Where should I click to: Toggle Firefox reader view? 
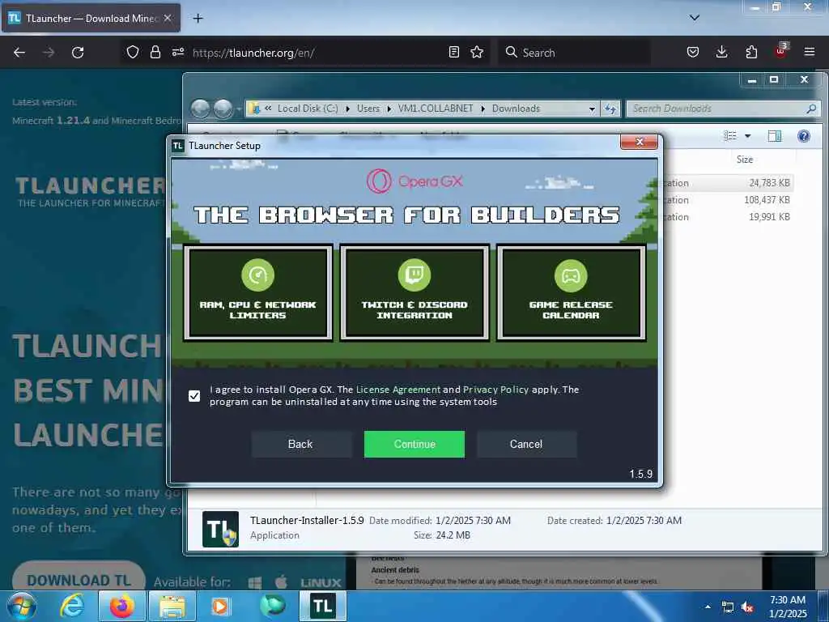[453, 52]
